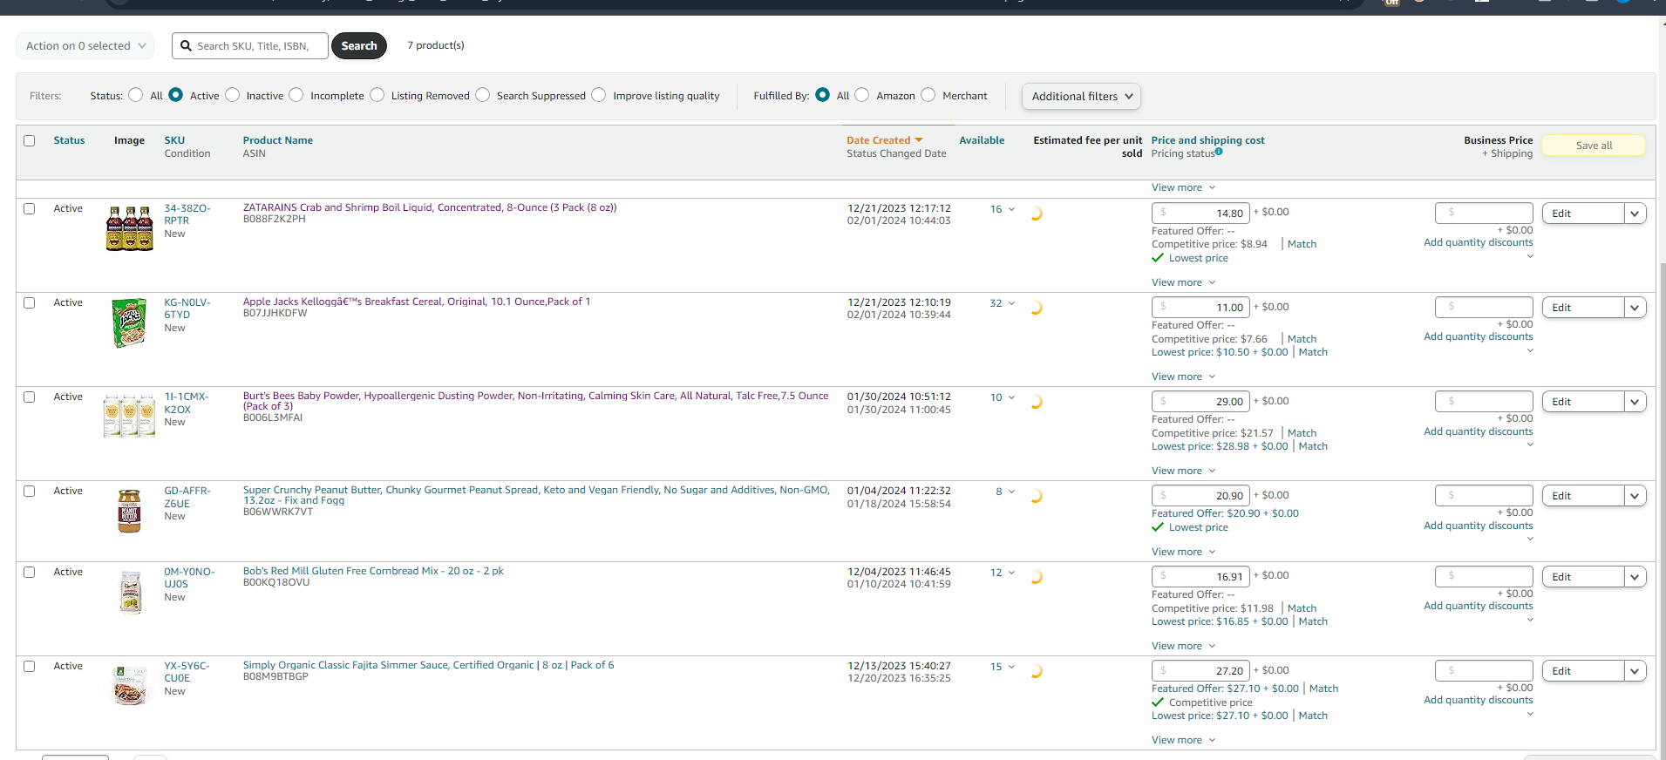Open the 'Action on 0 selected' dropdown
The height and width of the screenshot is (760, 1666).
(x=85, y=46)
